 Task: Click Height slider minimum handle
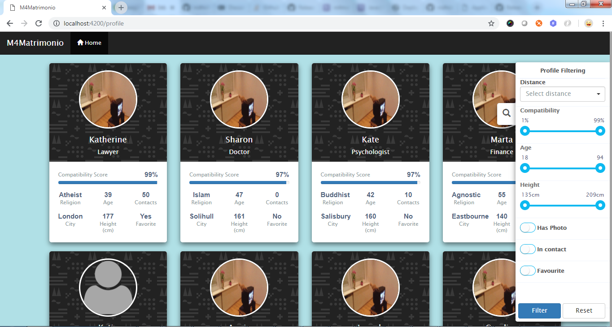(x=525, y=205)
